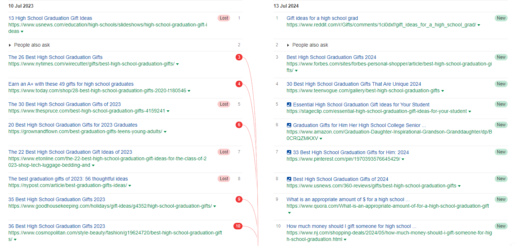Screen dimensions: 516x246
Task: Click red position badge 3 on the NYTimes result
Action: pyautogui.click(x=238, y=57)
